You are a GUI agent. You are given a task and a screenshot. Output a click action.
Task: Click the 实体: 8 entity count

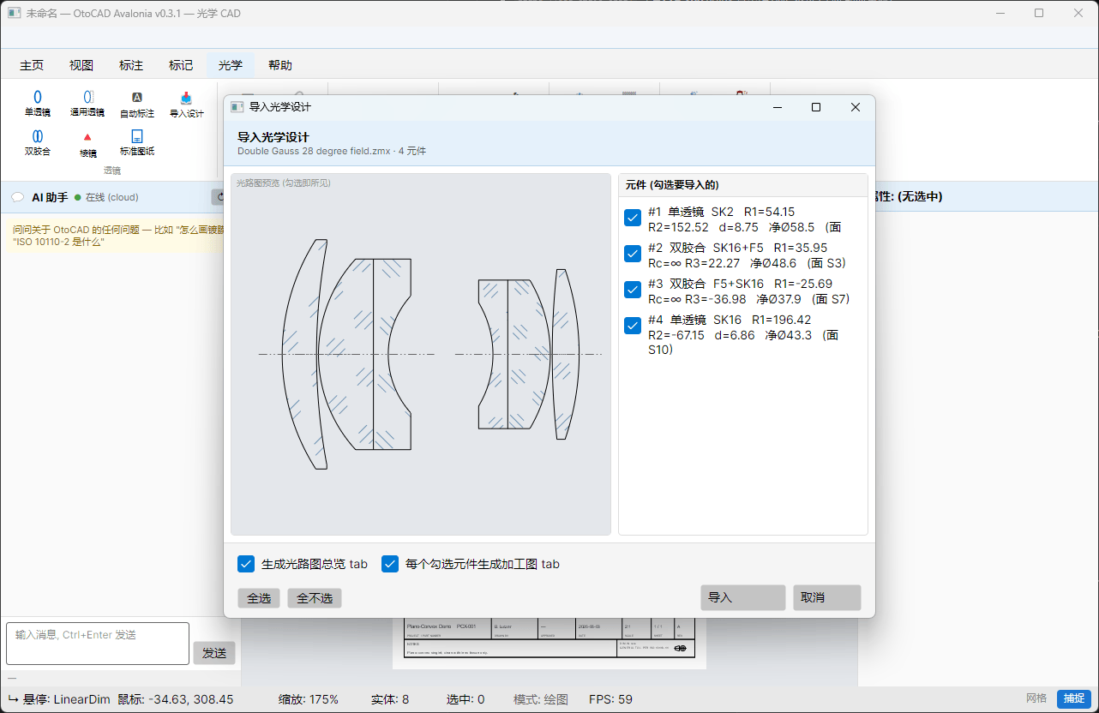390,699
